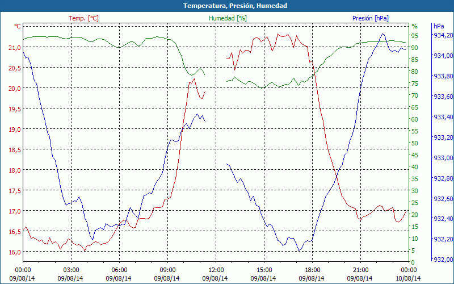Select the green 'Humedad [%]' legend label

(228, 18)
